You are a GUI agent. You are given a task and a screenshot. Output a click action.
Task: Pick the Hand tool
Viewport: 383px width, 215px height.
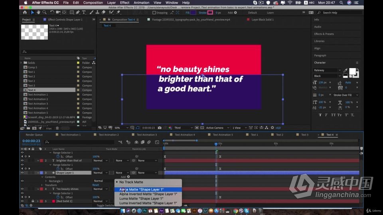coord(38,12)
